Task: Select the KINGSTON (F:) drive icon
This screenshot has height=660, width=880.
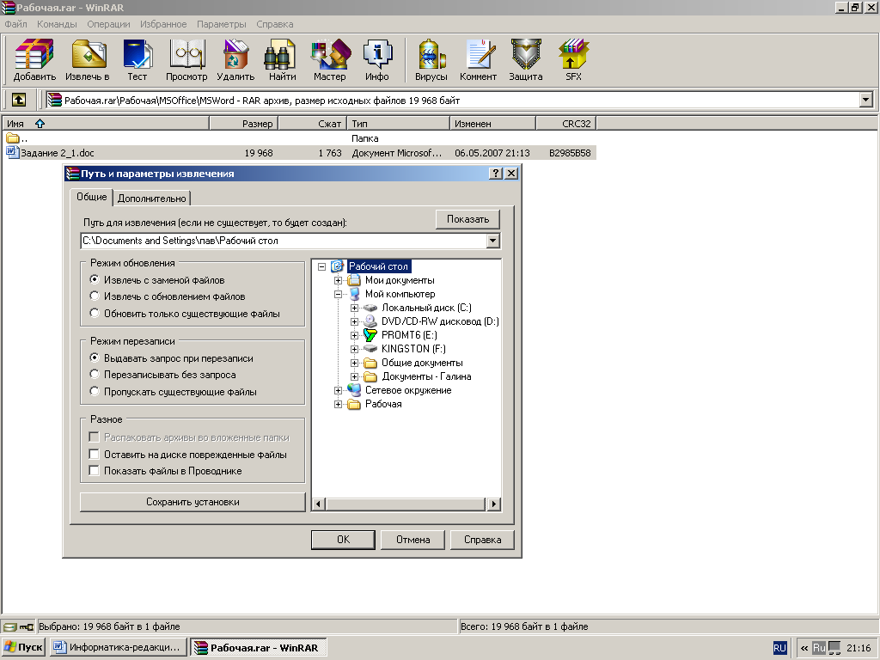Action: tap(370, 349)
